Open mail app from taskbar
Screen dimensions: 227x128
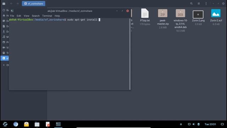coord(26,124)
